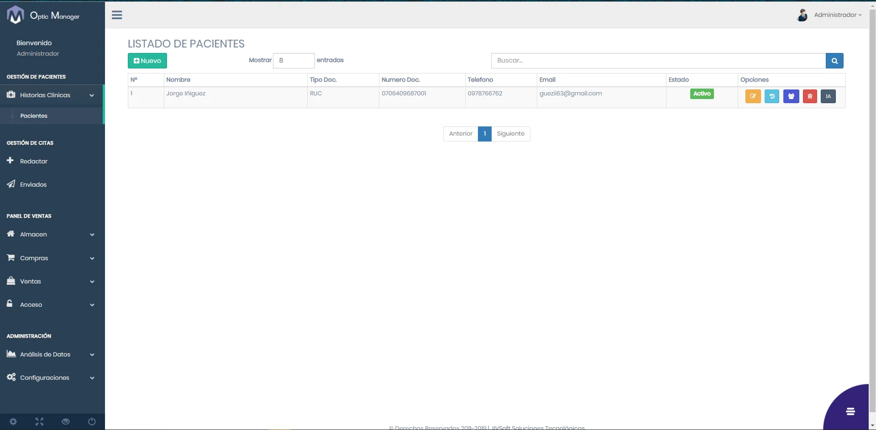Click the purple group users icon
The width and height of the screenshot is (876, 430).
tap(791, 96)
